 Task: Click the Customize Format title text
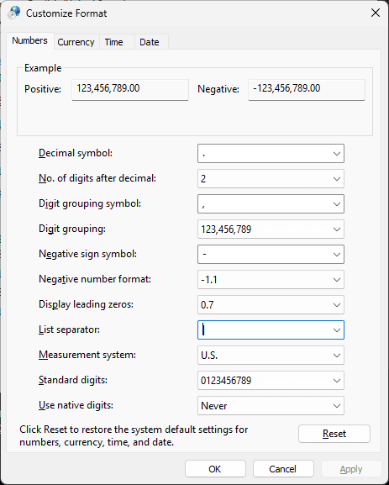click(66, 13)
